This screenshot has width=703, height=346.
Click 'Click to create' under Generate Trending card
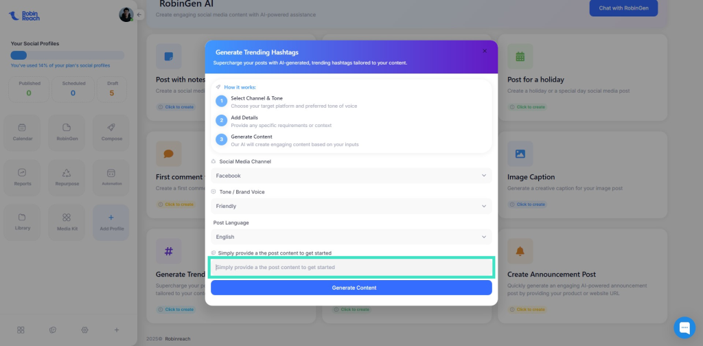(176, 309)
